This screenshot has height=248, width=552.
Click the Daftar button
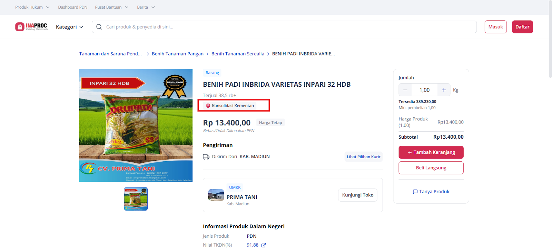[522, 27]
